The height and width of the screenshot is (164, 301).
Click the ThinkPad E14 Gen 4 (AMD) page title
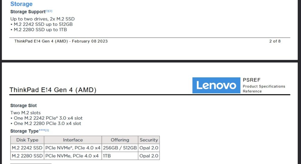pos(53,90)
